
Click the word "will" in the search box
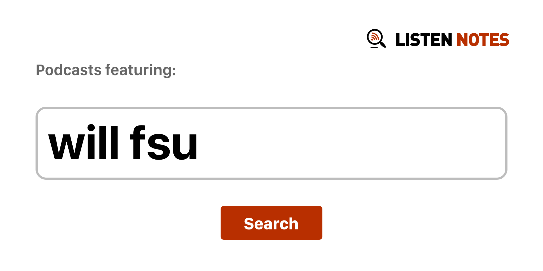[x=83, y=143]
